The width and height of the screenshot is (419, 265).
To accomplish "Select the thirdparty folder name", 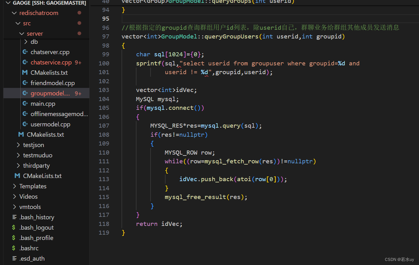I will point(36,166).
